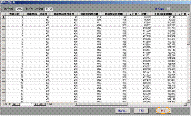Screen dimensions: 191x116
Task: Click the 勤続年数 cell with value 1
Action: pos(15,17)
